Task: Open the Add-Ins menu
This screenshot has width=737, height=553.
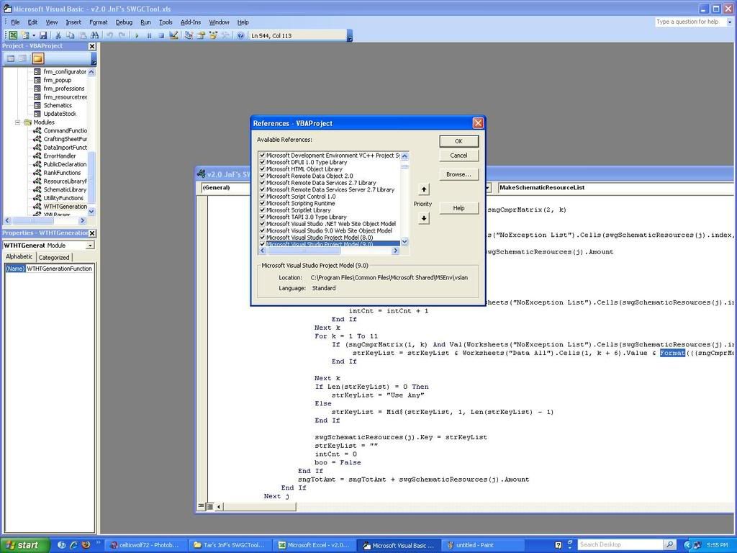Action: [190, 22]
